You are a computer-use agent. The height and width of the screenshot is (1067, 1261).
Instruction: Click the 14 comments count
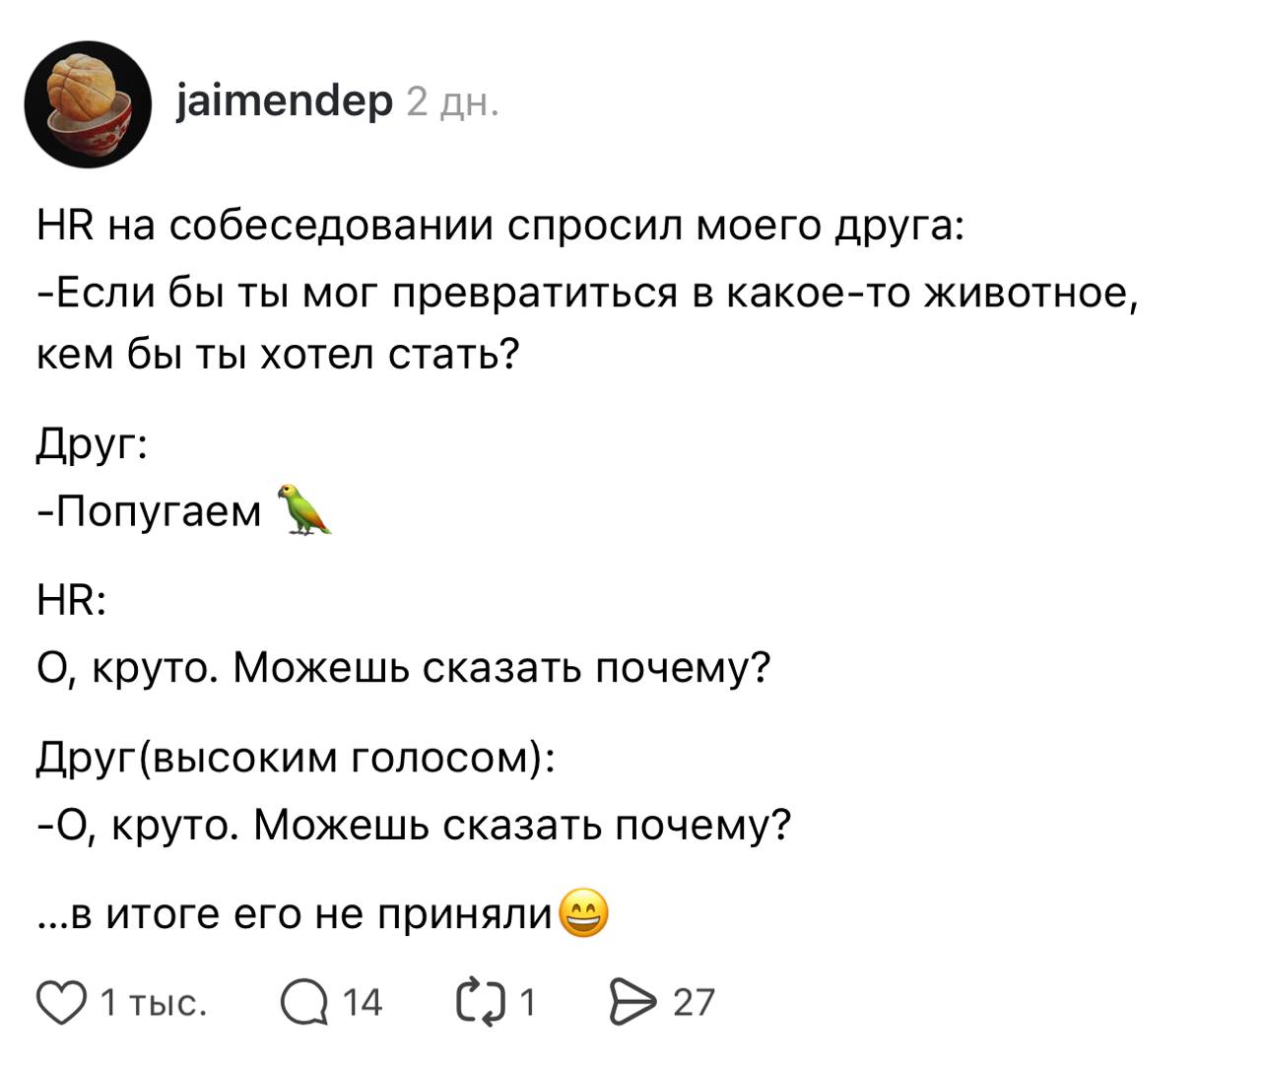362,1003
